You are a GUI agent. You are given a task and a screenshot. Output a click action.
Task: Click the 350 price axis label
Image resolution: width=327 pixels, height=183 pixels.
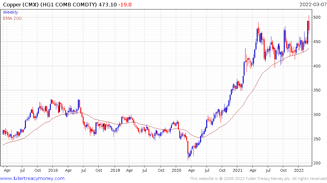tap(317, 90)
